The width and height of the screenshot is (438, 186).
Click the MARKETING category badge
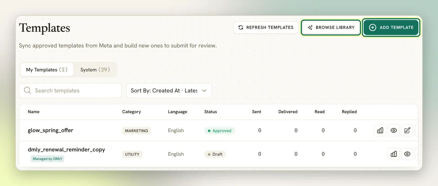[x=136, y=131]
